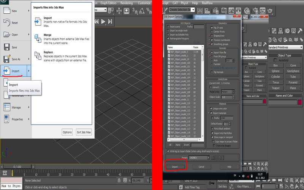Select the Faceted normals radio button
This screenshot has width=304, height=190.
pyautogui.click(x=212, y=64)
